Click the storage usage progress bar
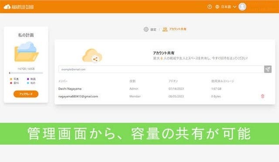 pyautogui.click(x=26, y=73)
